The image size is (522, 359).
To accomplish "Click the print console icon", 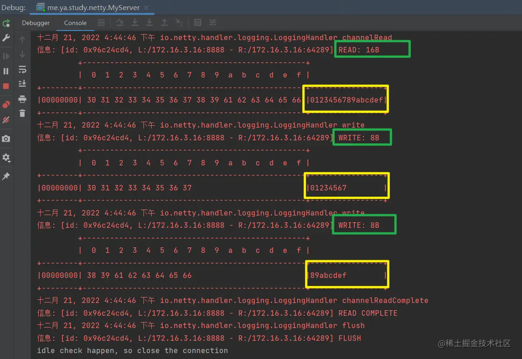I will tap(22, 99).
